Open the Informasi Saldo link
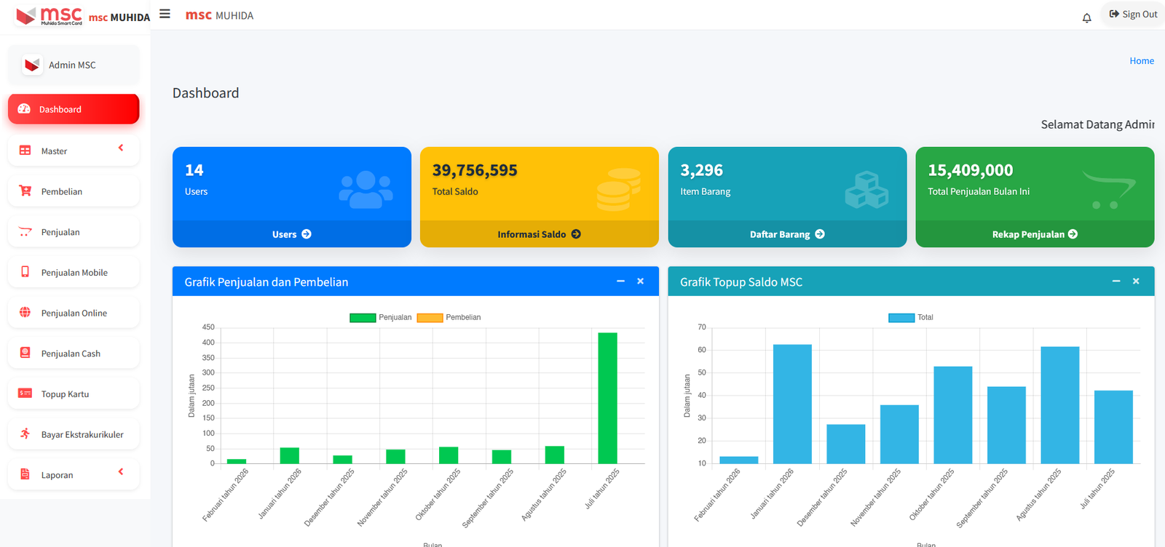Image resolution: width=1165 pixels, height=547 pixels. click(539, 234)
